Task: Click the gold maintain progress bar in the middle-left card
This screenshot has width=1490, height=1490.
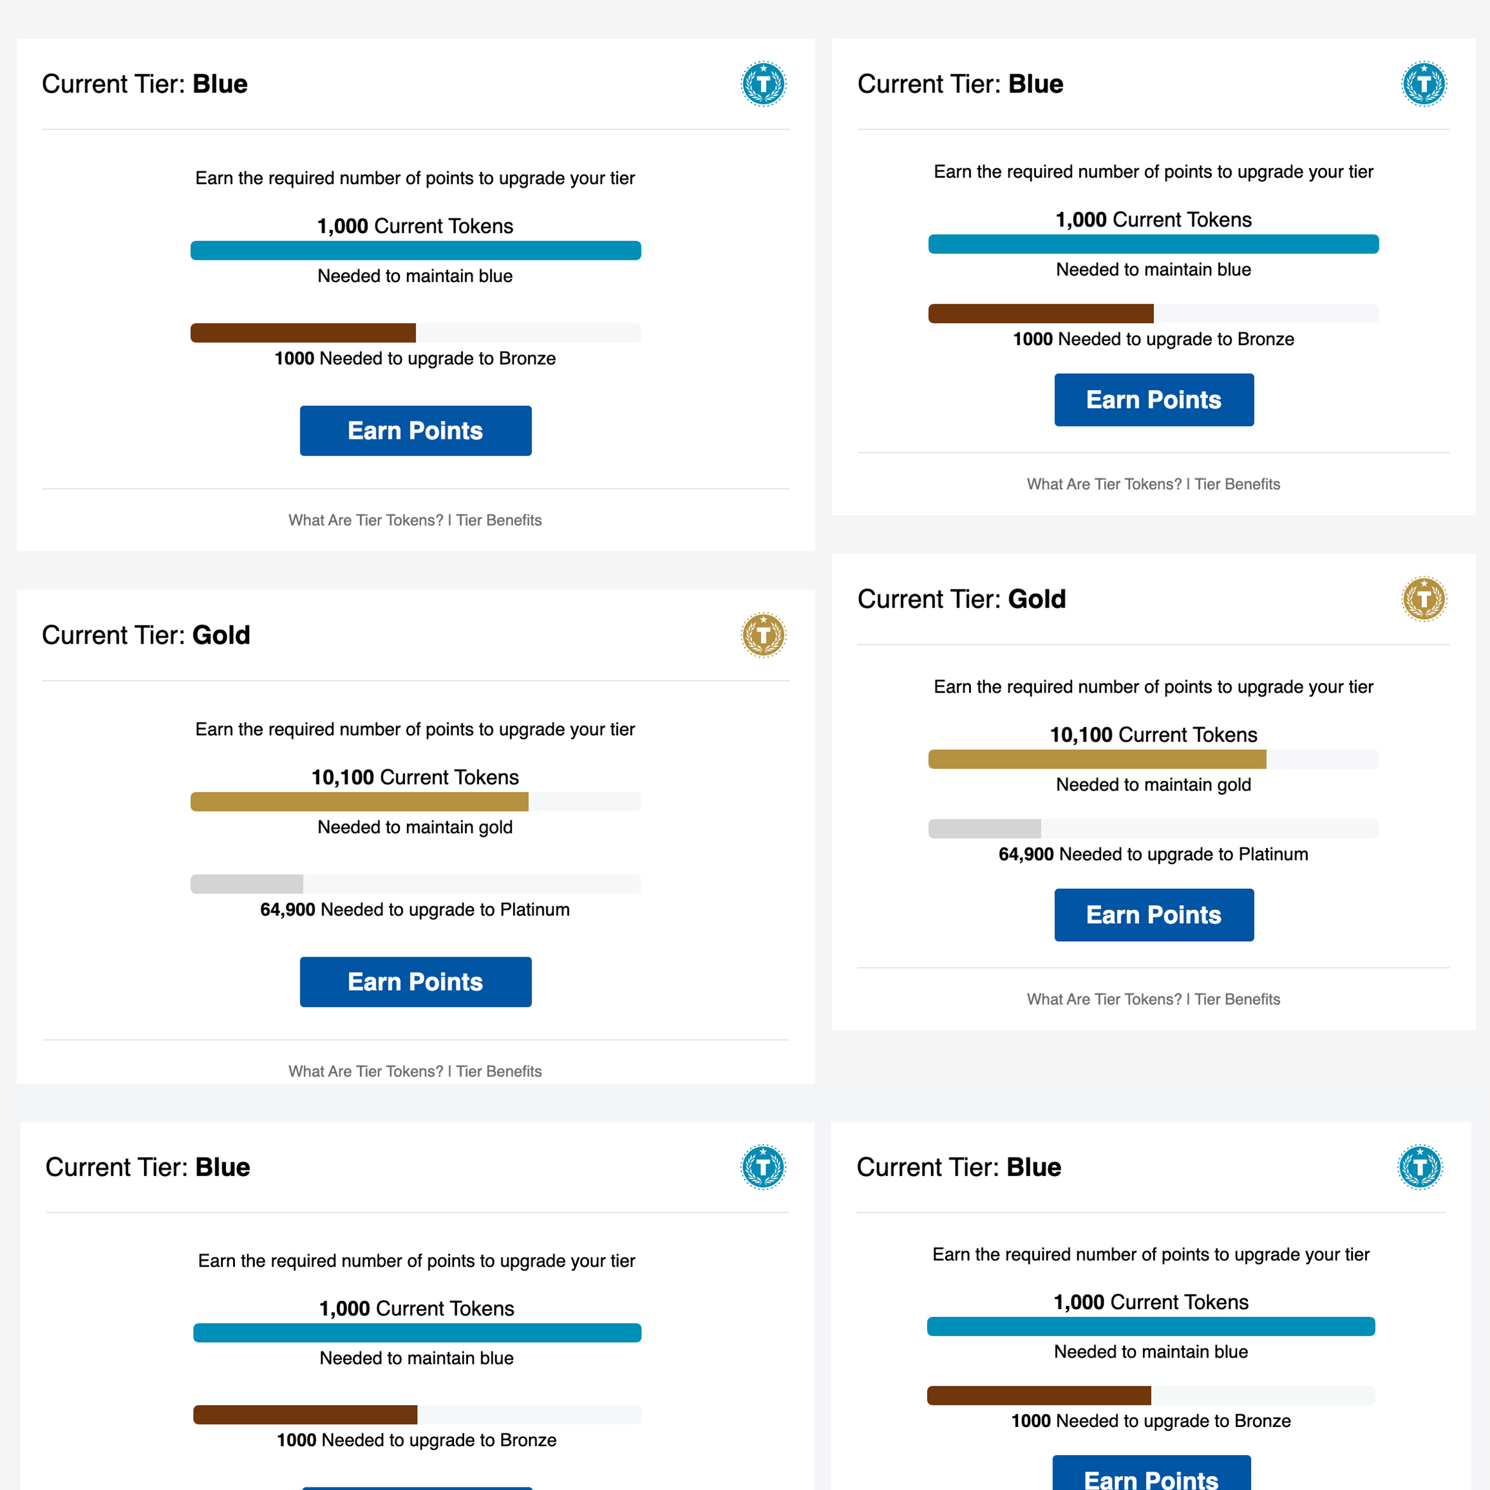Action: (415, 801)
